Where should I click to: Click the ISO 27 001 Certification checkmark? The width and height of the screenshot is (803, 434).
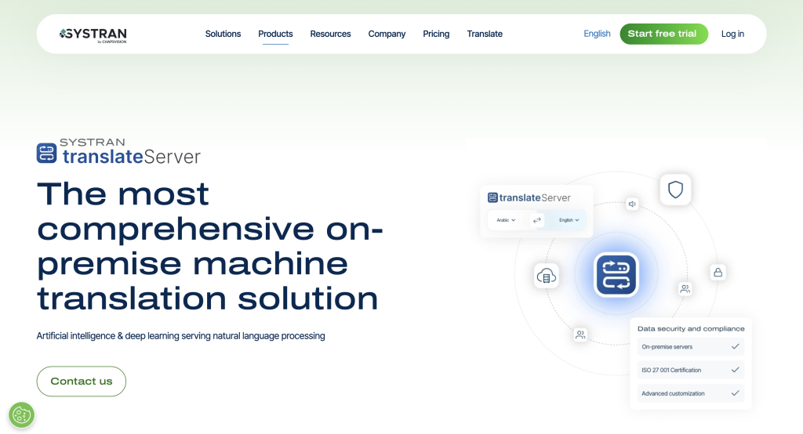[735, 370]
